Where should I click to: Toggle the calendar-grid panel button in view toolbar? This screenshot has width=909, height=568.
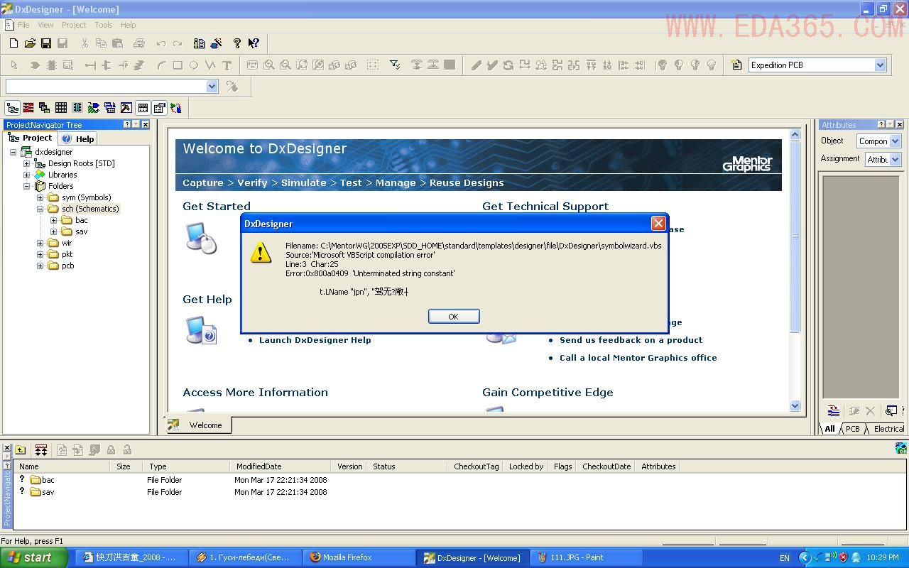143,108
